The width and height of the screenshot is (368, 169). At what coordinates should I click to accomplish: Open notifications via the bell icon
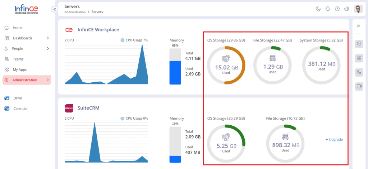click(328, 9)
